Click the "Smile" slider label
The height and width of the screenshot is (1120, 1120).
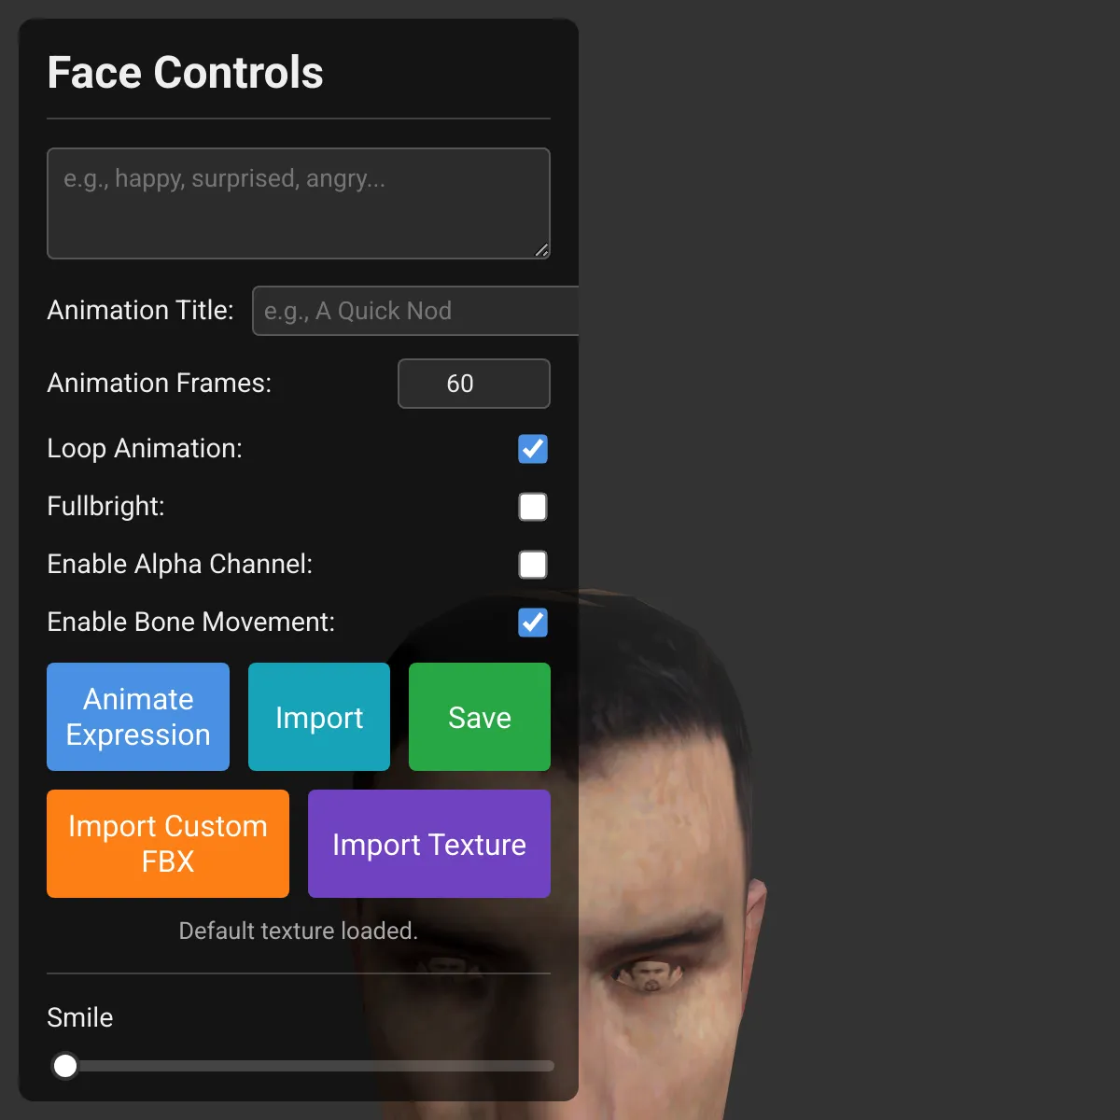80,1017
